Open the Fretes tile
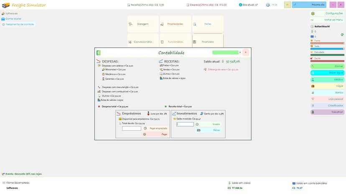 click(208, 24)
